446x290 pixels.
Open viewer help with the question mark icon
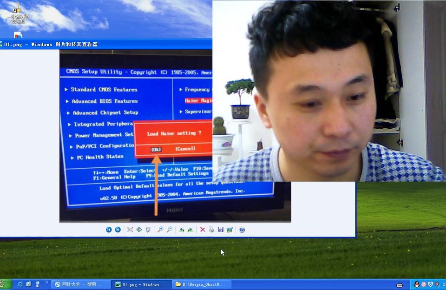click(x=242, y=230)
